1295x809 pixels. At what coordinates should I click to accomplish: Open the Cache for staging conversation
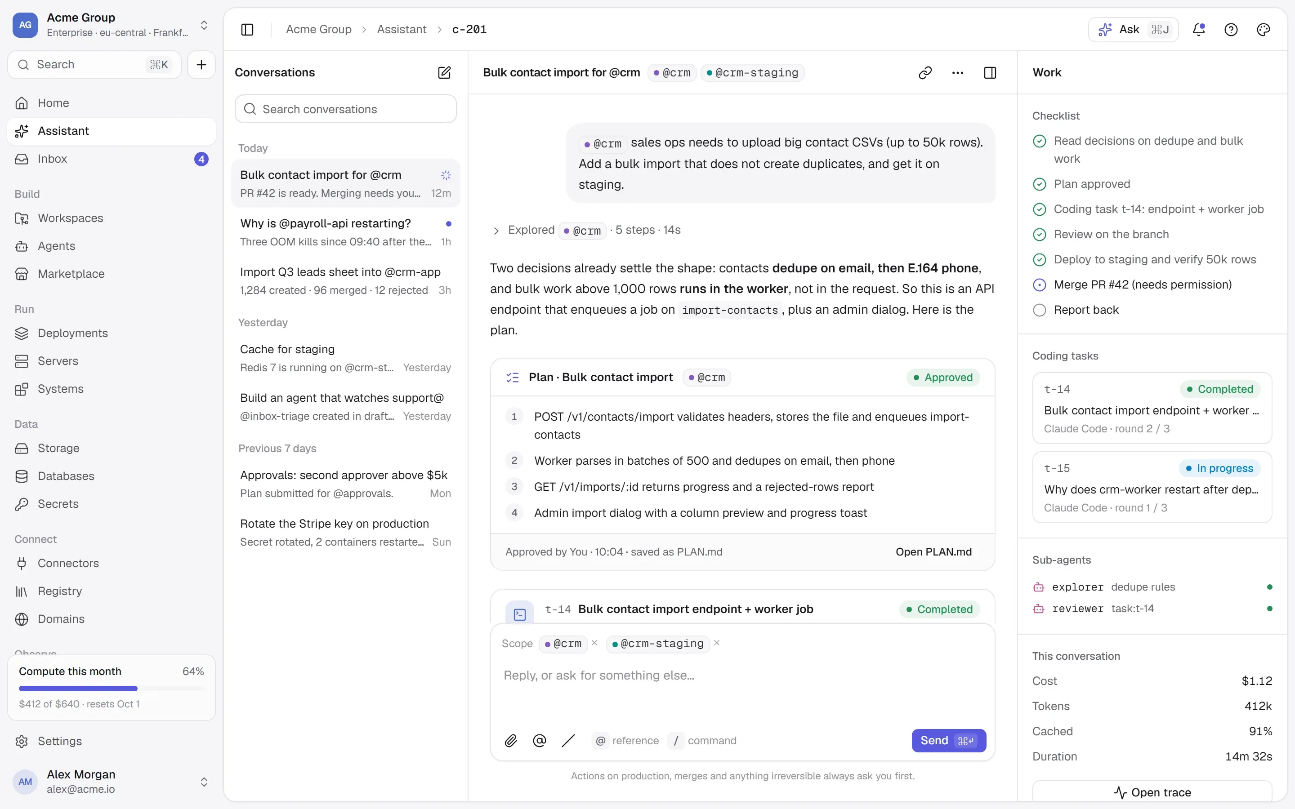click(345, 358)
